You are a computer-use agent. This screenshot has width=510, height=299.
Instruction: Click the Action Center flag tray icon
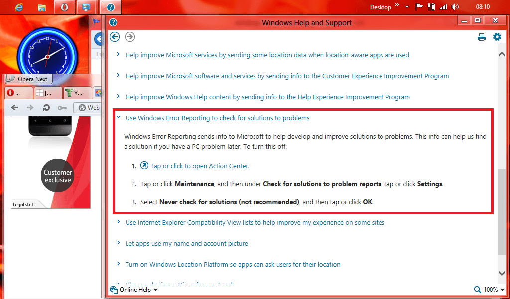click(419, 7)
